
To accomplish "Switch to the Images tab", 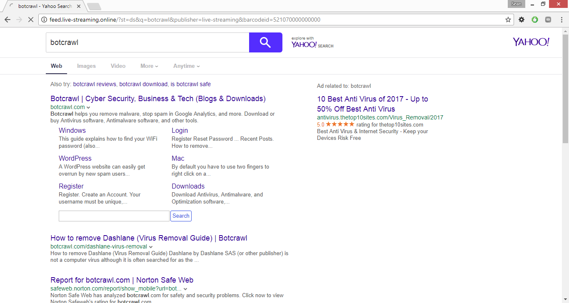I will 86,66.
